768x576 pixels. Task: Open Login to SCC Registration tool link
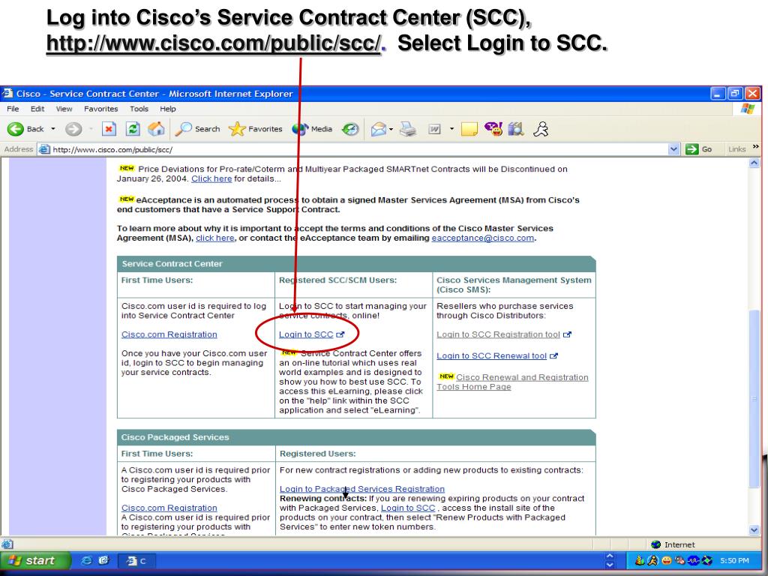498,334
